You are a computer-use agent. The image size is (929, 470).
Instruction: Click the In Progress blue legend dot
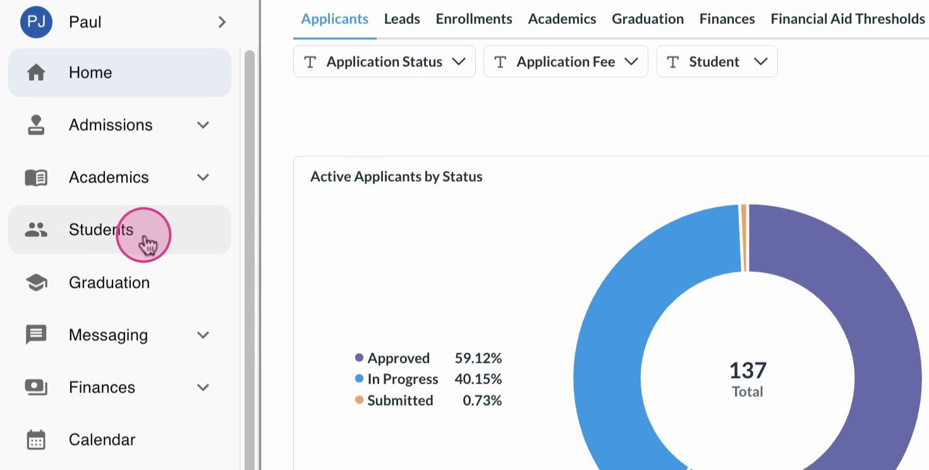[x=359, y=379]
